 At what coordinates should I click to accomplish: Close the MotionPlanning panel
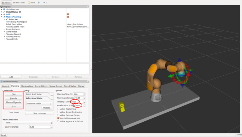88,81
